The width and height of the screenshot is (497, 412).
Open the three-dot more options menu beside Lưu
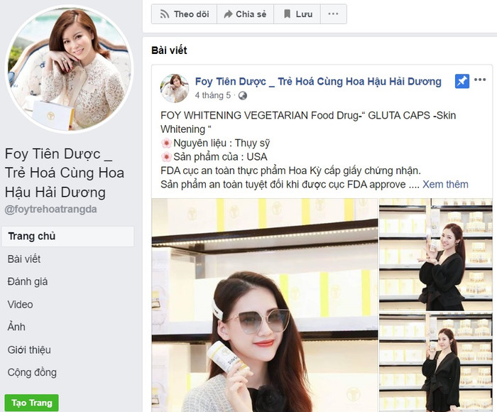(x=334, y=14)
